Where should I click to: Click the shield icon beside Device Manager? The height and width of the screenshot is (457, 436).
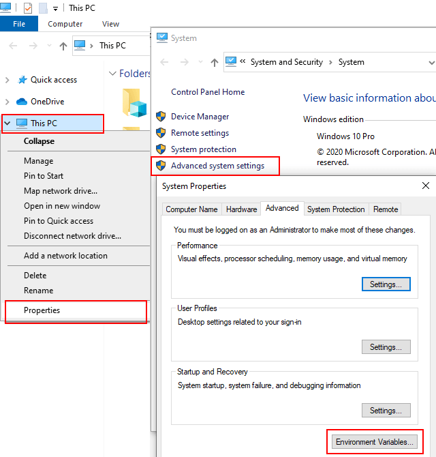[161, 117]
